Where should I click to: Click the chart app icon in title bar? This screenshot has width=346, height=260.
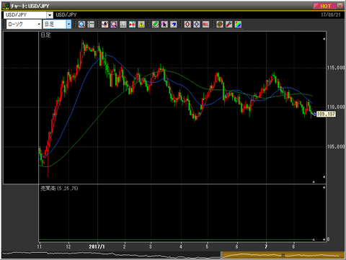[x=6, y=6]
